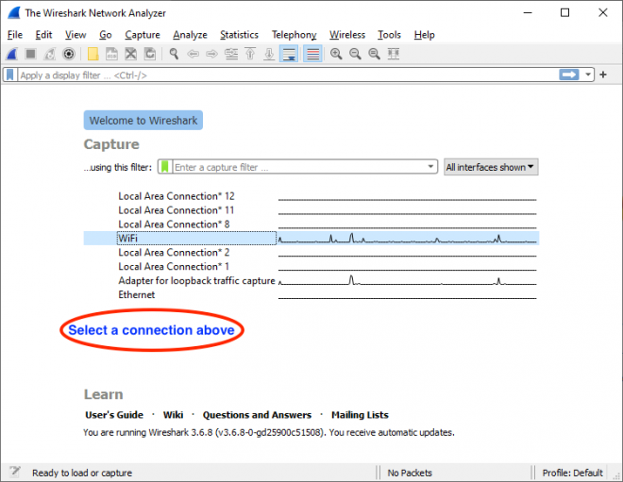Open the Edit menu
This screenshot has height=482, width=623.
[x=43, y=35]
